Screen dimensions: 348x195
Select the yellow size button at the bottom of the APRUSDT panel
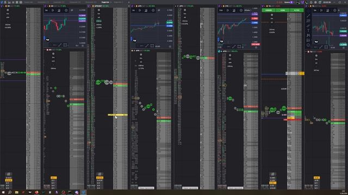click(x=100, y=178)
